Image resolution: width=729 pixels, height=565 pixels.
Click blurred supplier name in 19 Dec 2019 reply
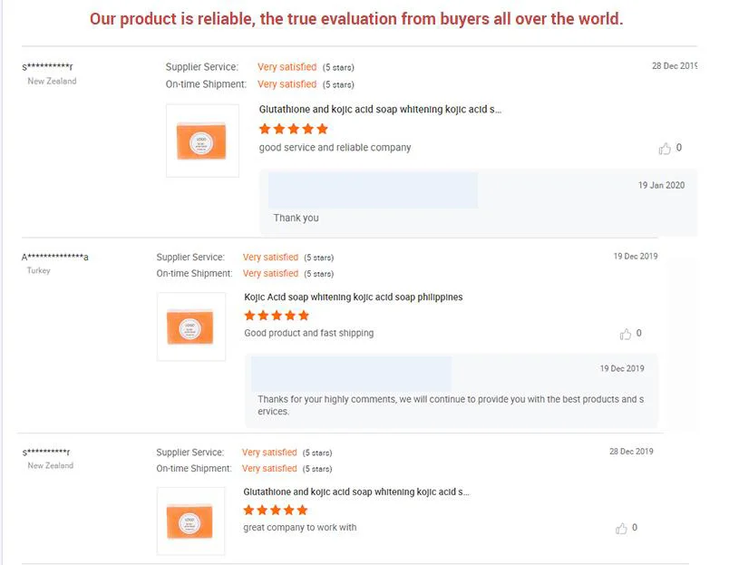[x=351, y=374]
